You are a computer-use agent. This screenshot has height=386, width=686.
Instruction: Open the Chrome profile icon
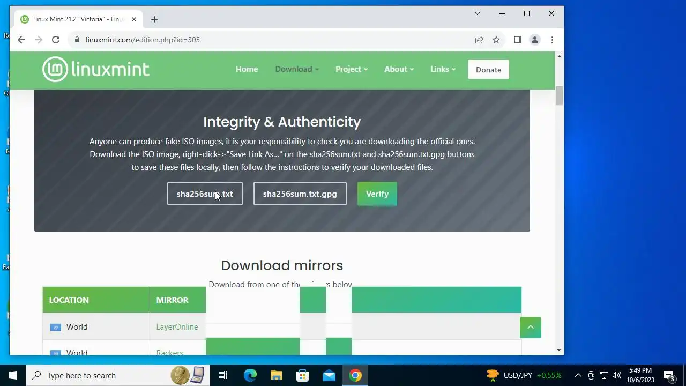[535, 40]
